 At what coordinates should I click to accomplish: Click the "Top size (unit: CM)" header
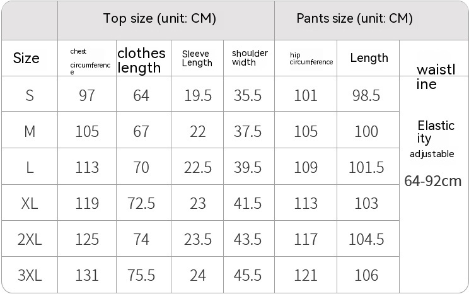(159, 19)
